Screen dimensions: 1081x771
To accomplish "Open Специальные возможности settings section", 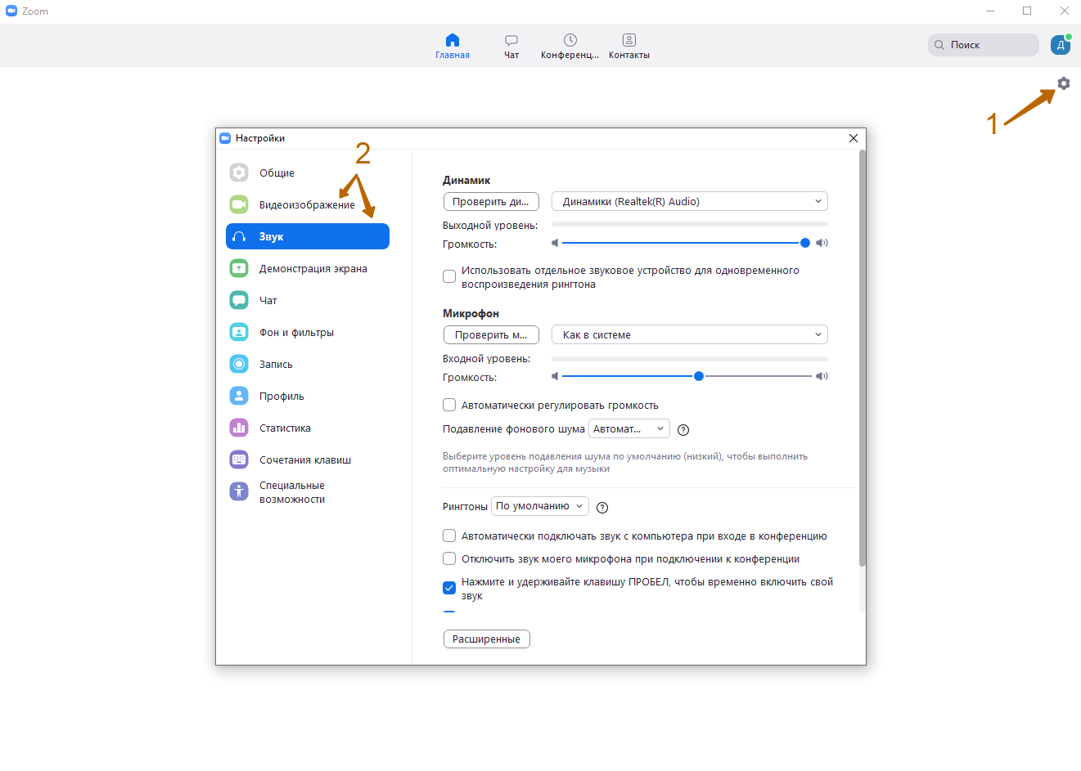I will click(x=308, y=491).
